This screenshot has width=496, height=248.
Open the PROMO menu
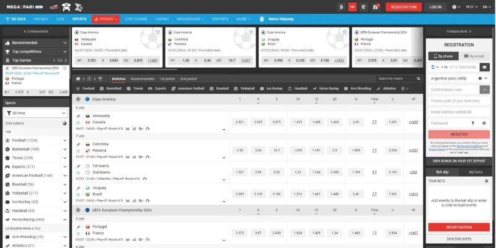pyautogui.click(x=105, y=19)
